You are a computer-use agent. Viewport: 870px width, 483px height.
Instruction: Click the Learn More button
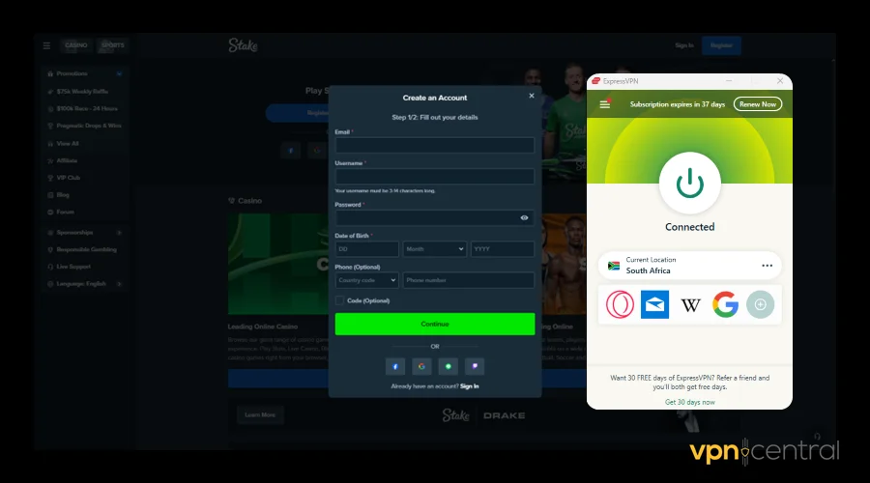pos(260,414)
